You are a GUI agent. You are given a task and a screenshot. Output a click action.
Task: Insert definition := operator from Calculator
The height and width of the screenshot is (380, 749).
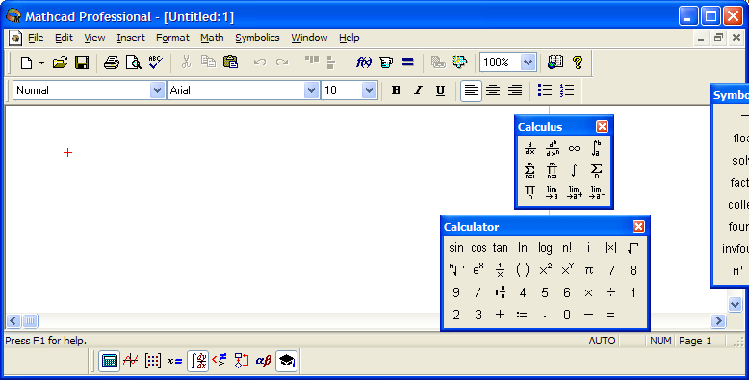[x=522, y=315]
